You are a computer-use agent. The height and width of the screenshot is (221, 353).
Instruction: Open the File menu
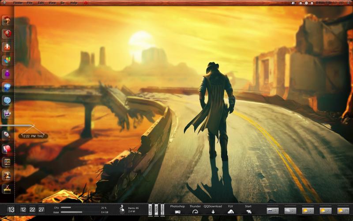30,3
